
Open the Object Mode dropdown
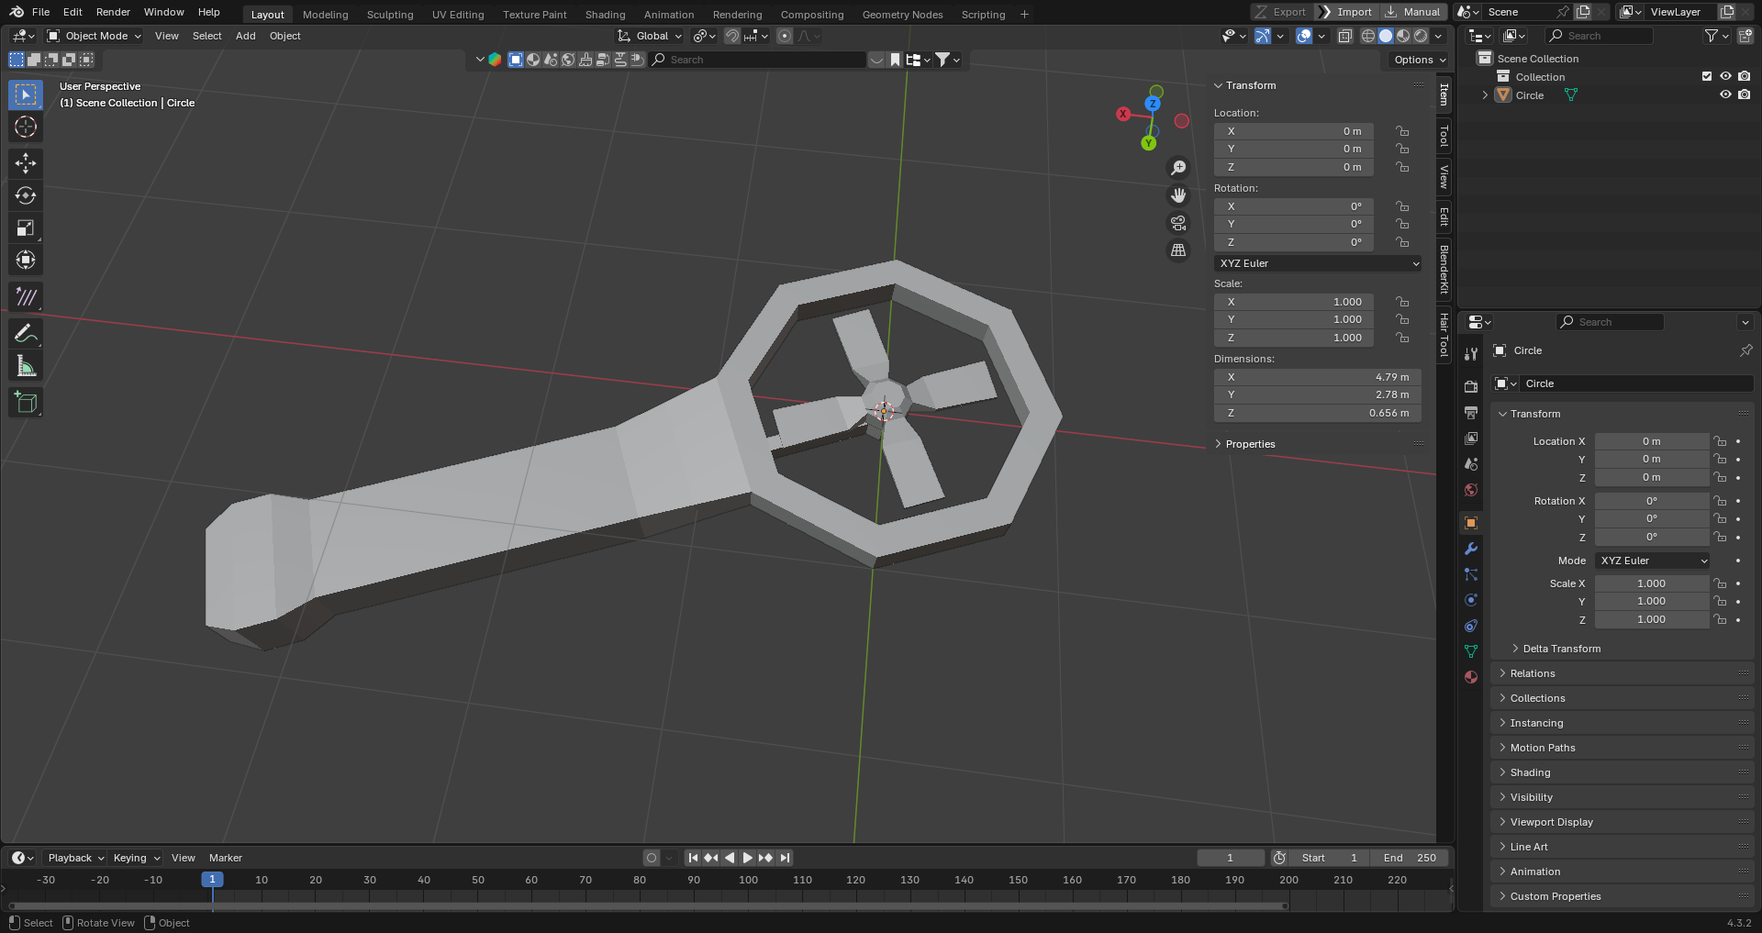point(95,36)
